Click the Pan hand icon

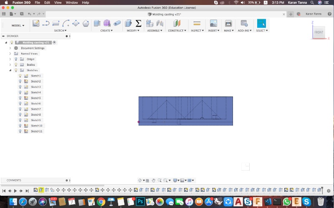[153, 181]
